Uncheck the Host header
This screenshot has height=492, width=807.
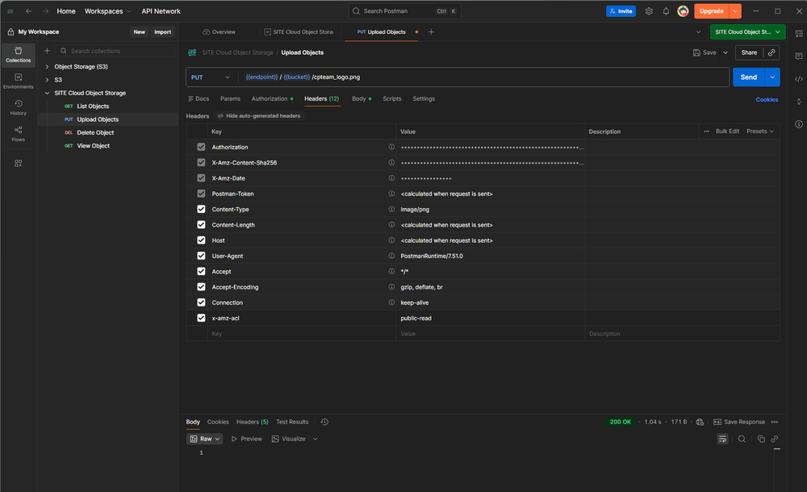tap(201, 240)
